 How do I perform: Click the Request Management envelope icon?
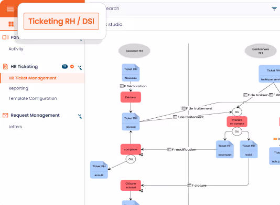pos(5,115)
